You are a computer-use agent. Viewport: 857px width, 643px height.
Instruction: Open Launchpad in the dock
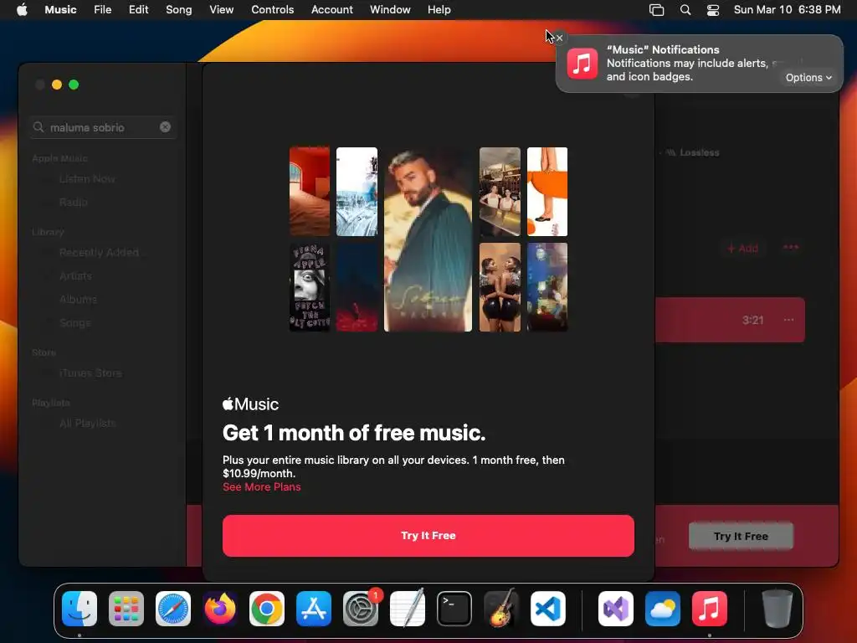[x=126, y=609]
